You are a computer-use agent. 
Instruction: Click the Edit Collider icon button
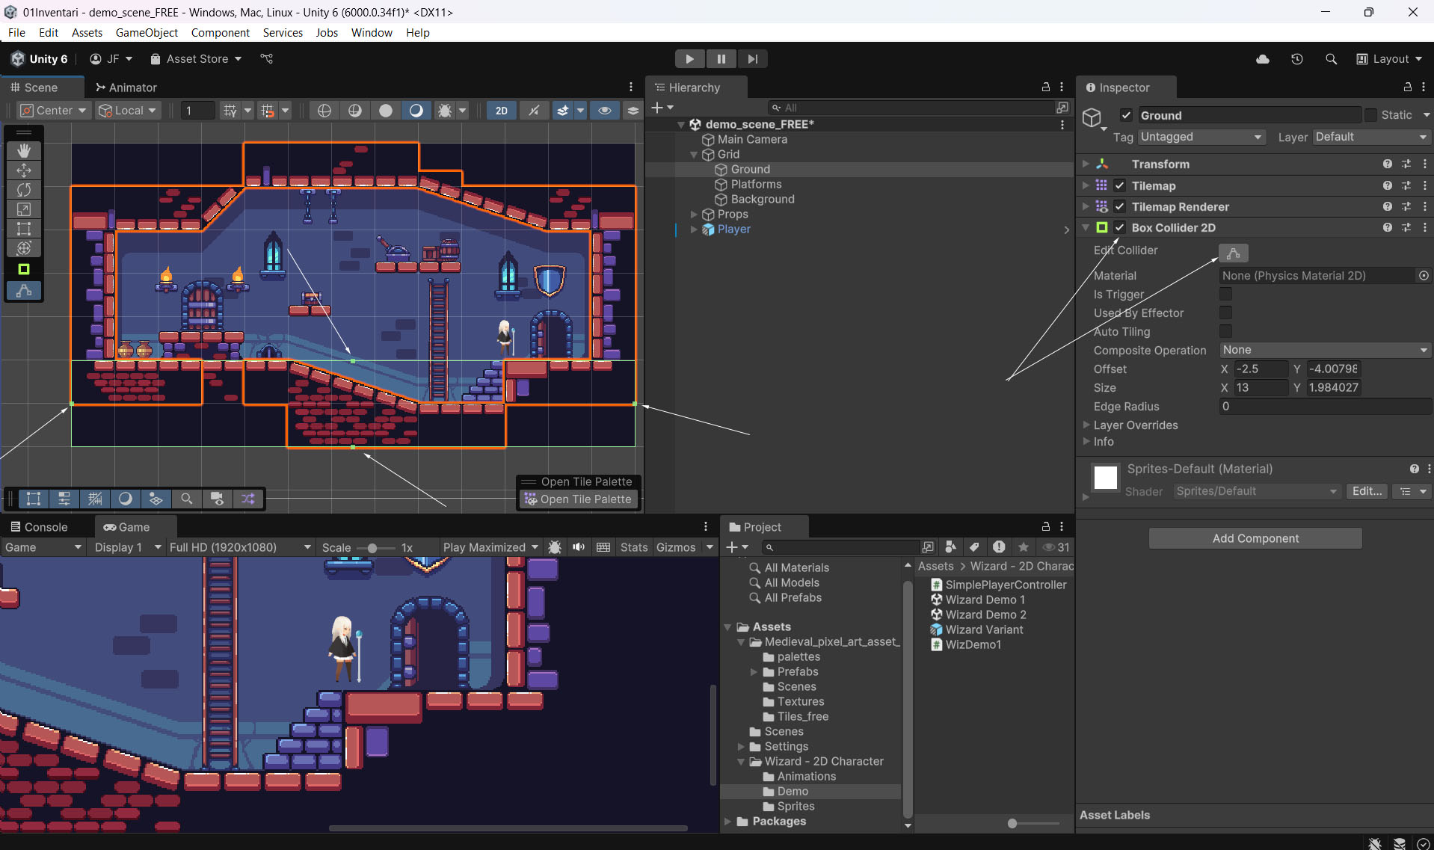[1233, 253]
